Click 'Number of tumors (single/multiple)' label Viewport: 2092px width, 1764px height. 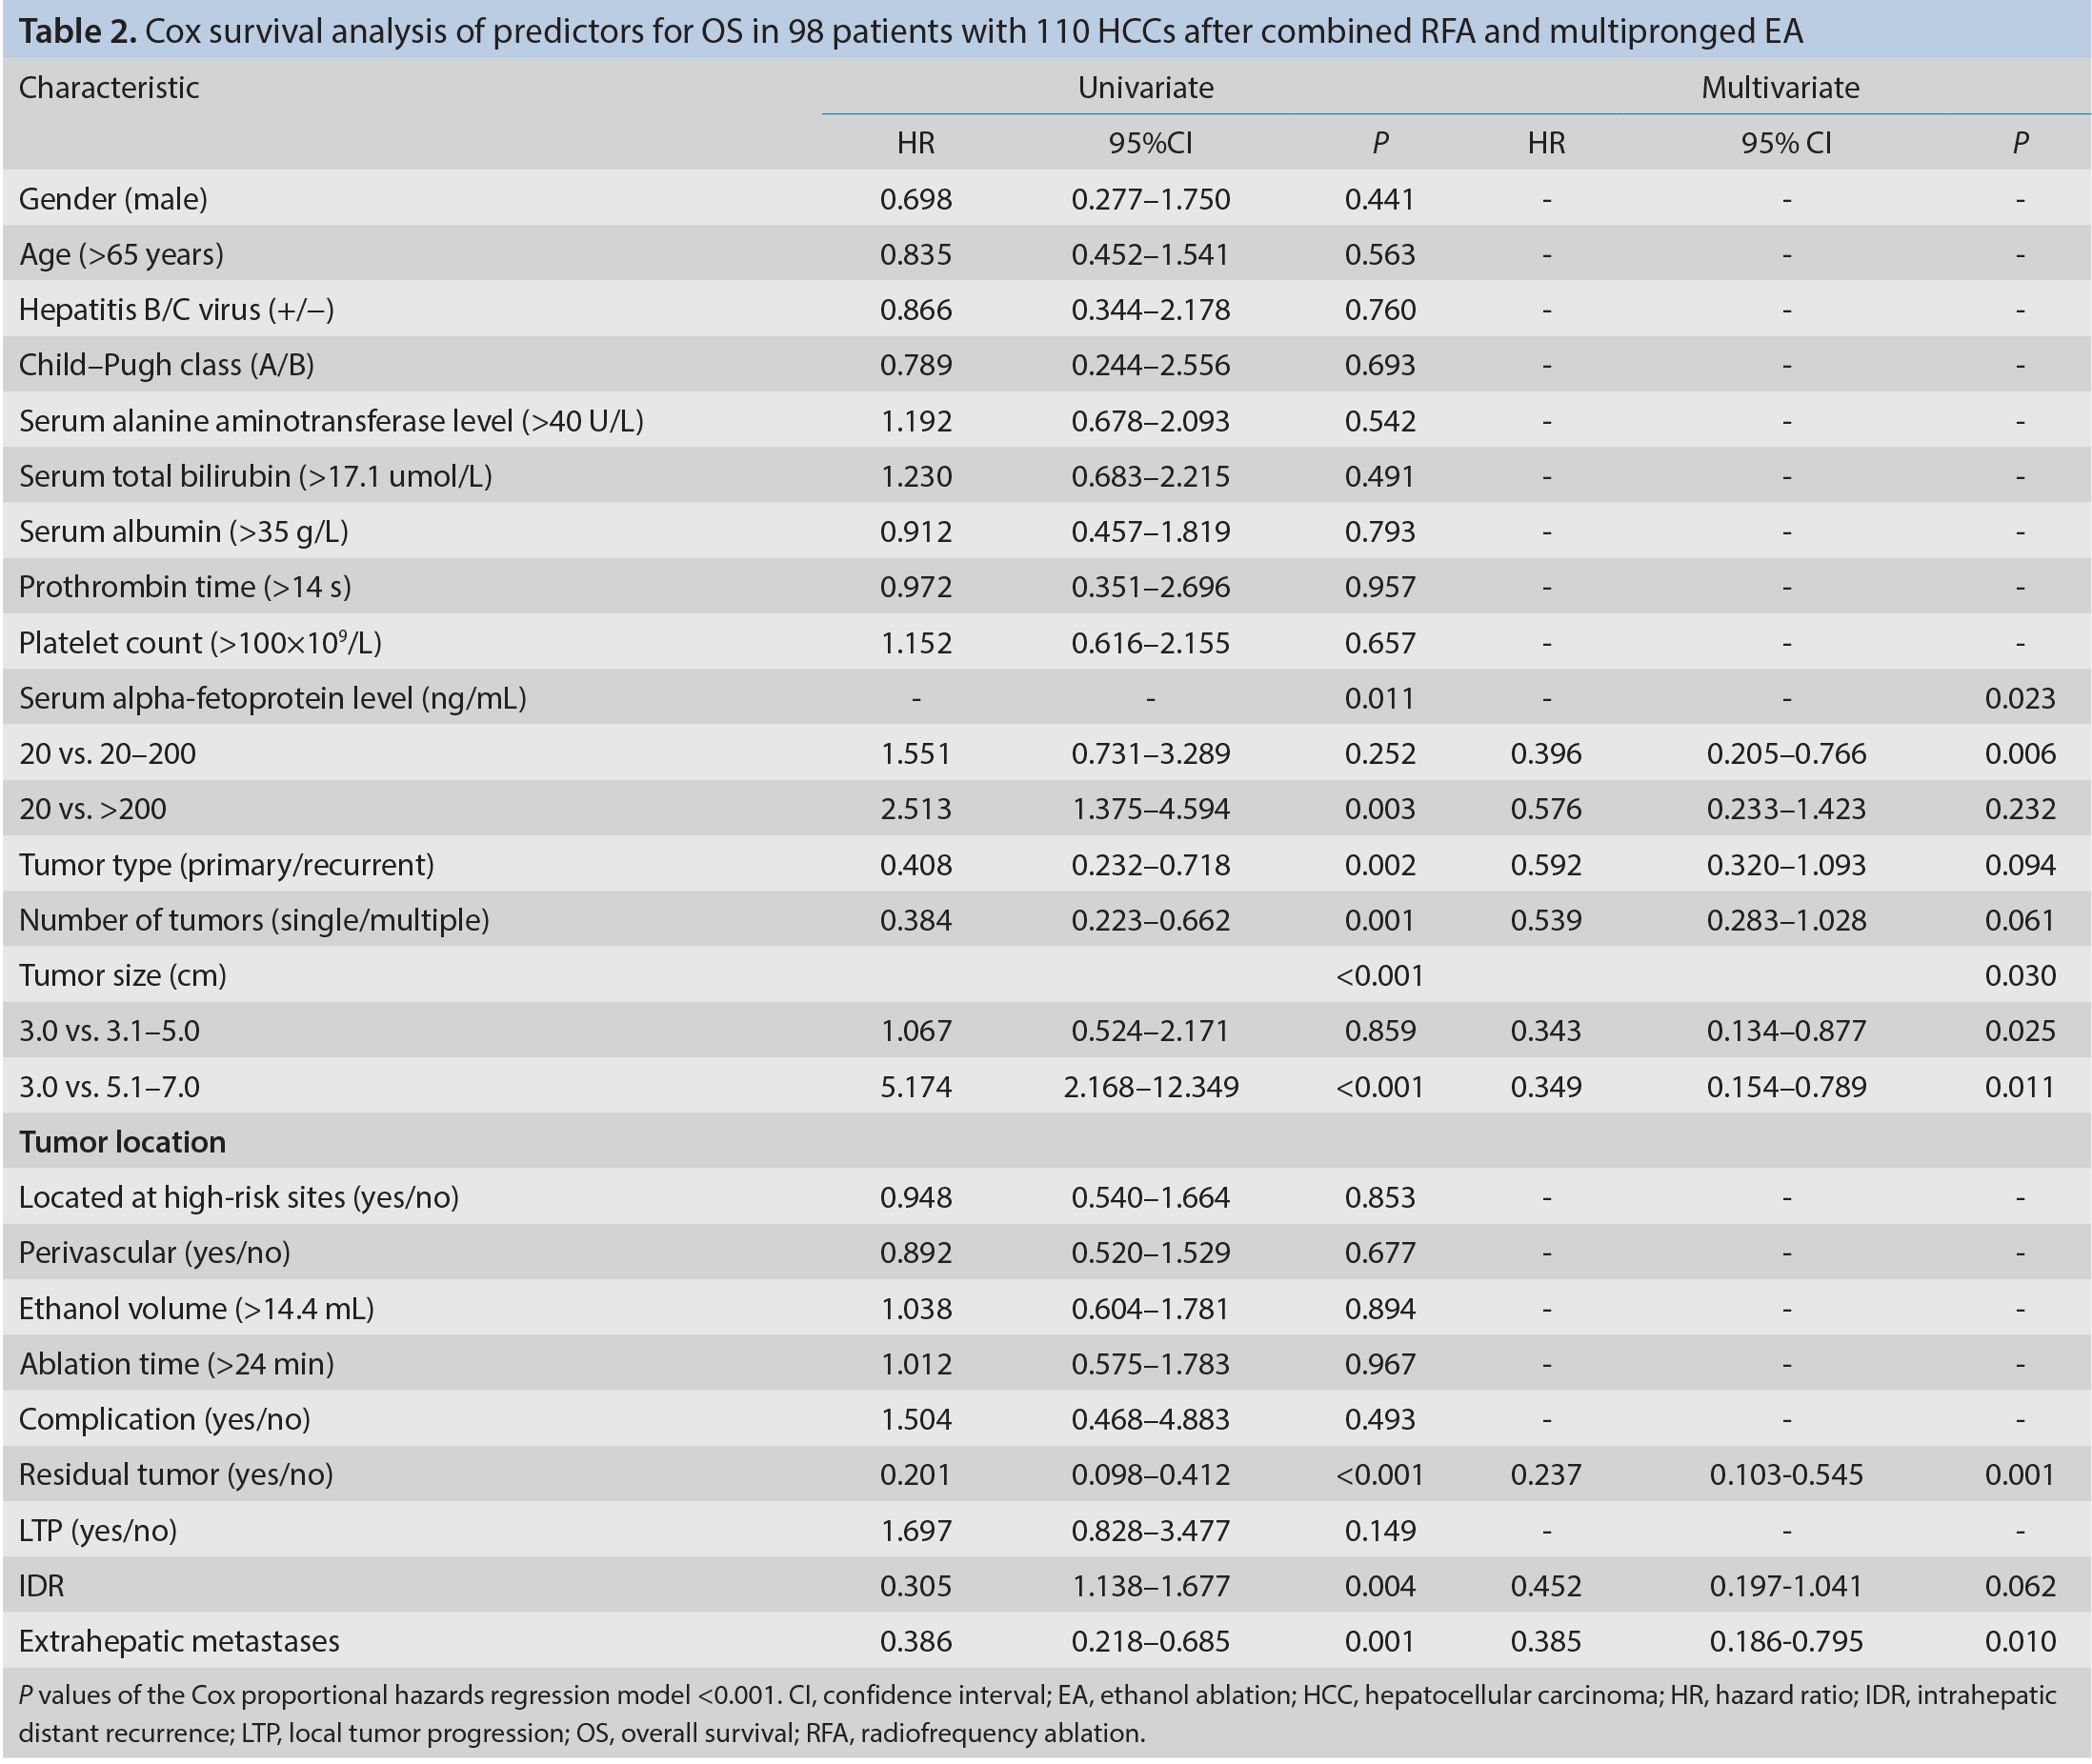pos(254,920)
